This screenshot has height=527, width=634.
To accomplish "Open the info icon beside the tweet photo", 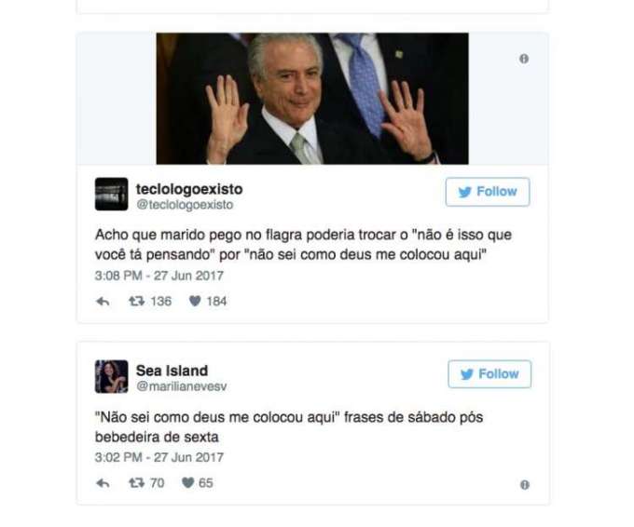I will coord(524,59).
